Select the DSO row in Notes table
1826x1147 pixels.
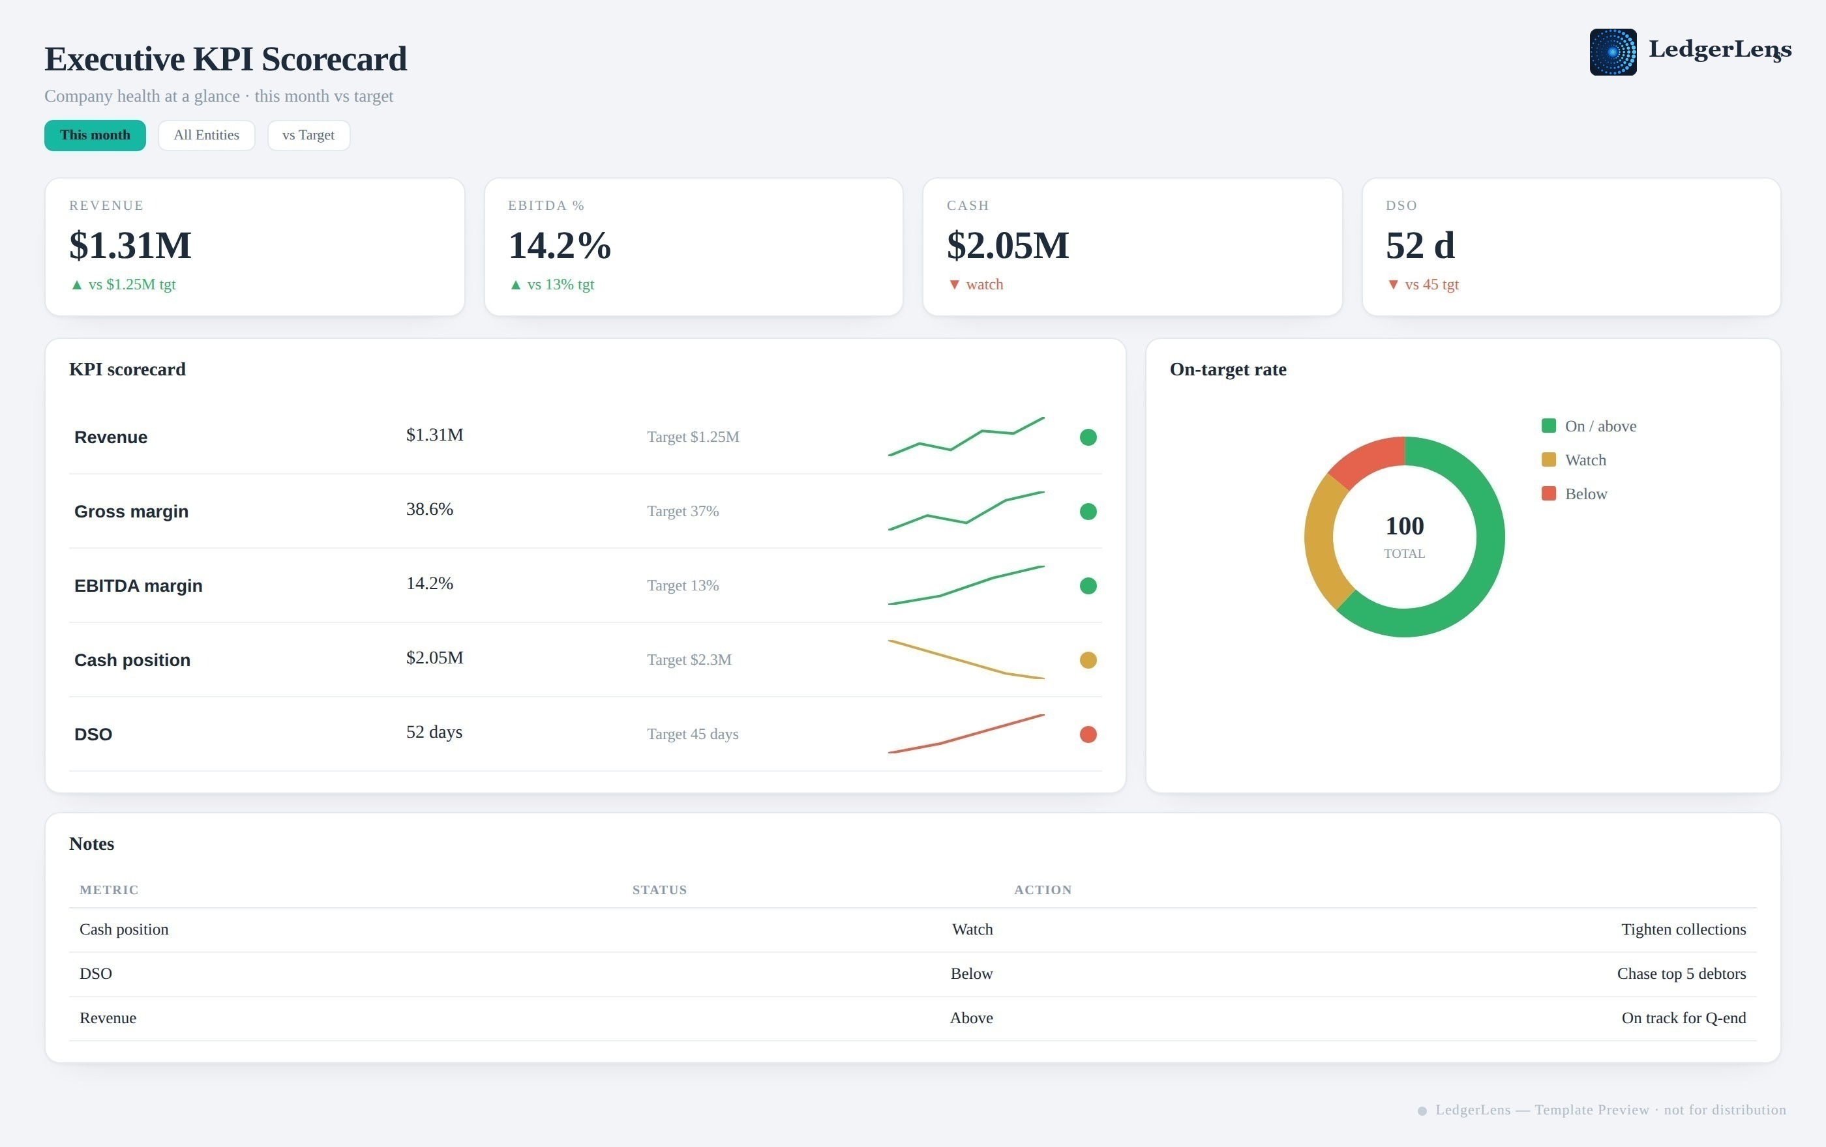point(913,974)
